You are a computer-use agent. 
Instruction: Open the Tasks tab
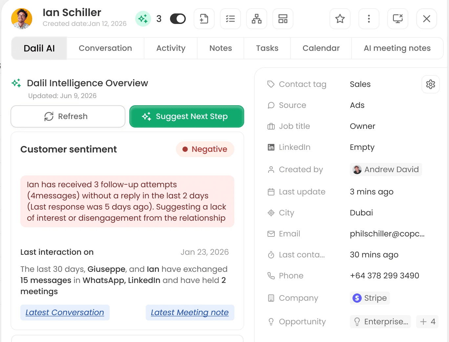tap(267, 48)
